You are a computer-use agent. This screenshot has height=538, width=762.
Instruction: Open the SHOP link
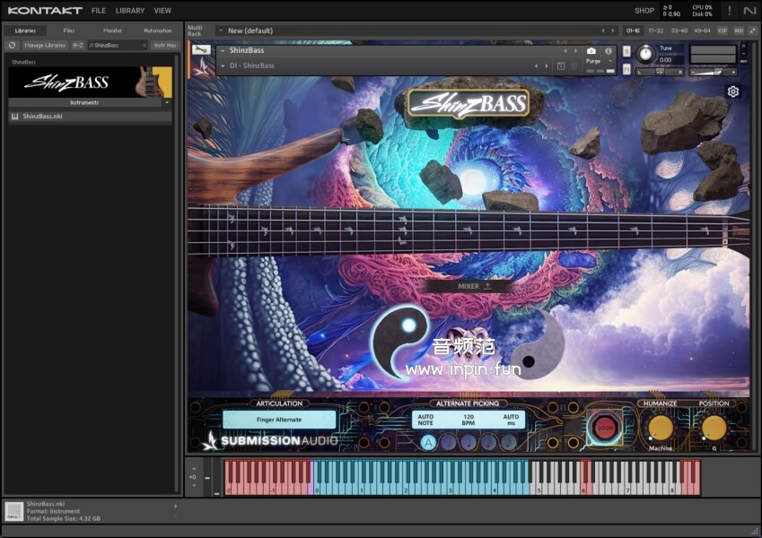point(644,11)
